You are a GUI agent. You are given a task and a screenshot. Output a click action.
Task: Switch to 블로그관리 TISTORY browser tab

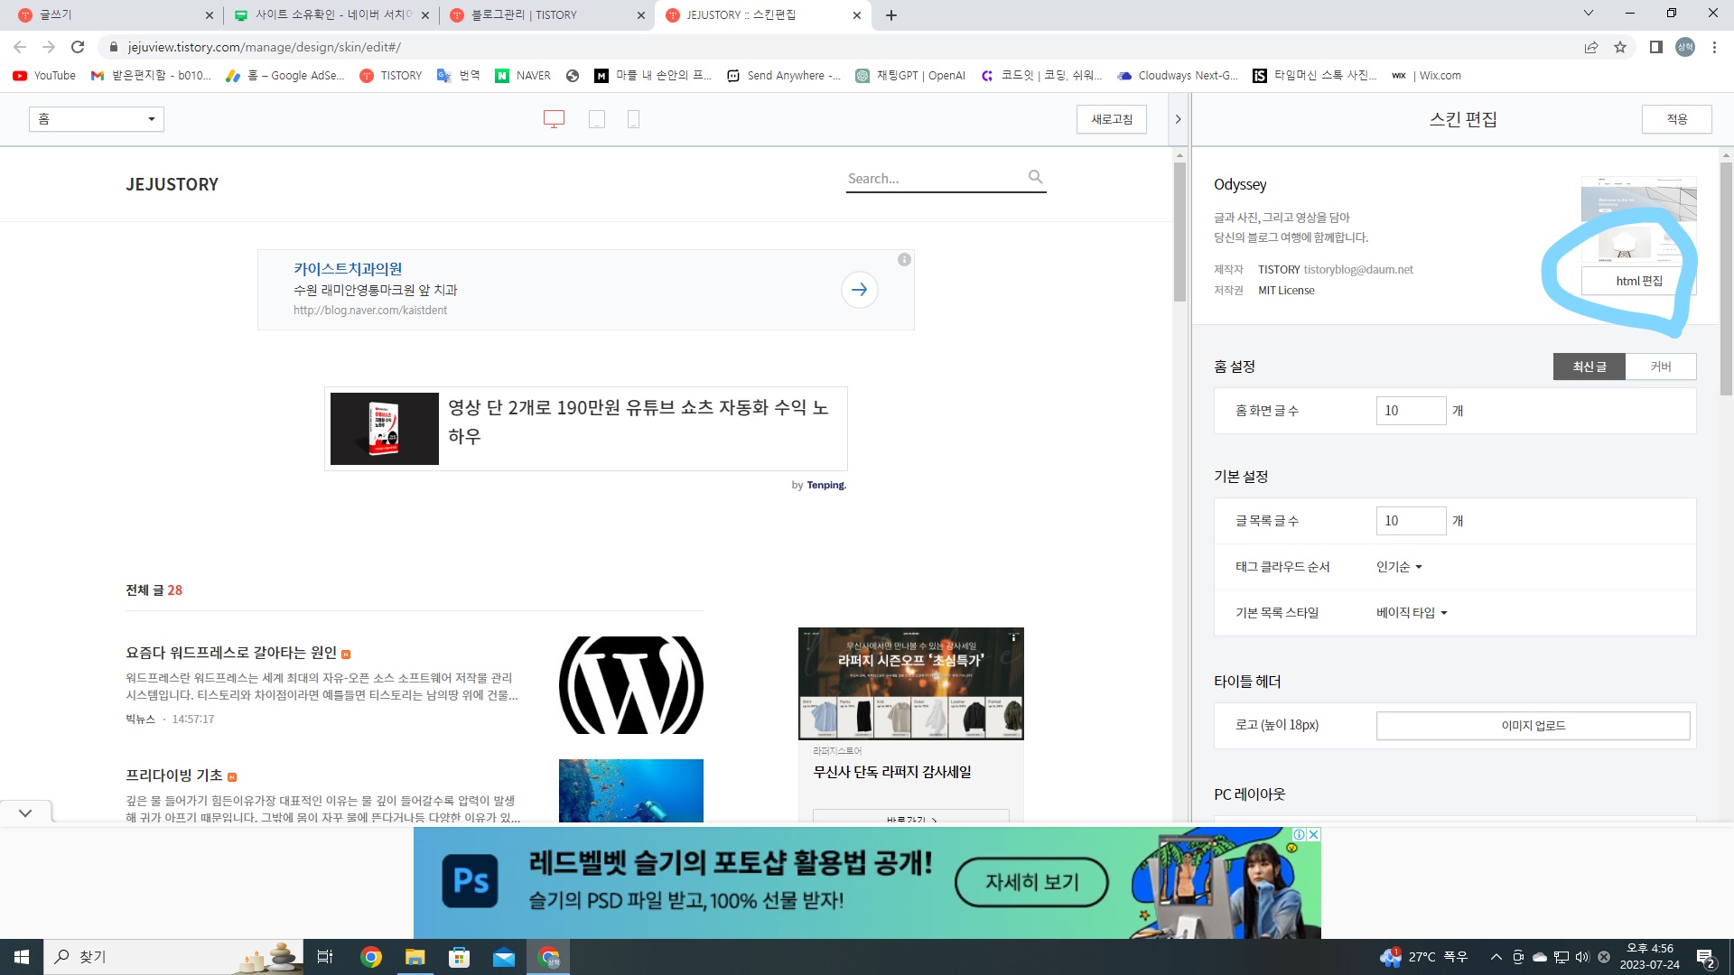pyautogui.click(x=524, y=14)
